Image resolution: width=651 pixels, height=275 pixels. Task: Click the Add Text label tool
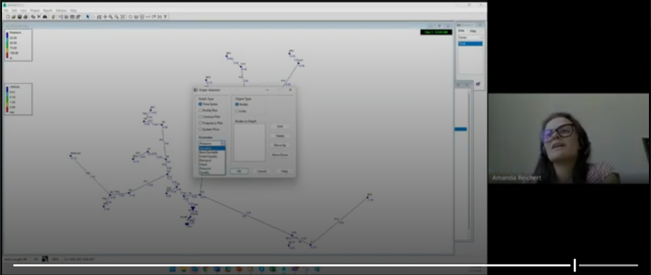[166, 17]
